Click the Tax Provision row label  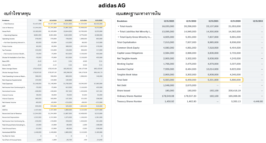coord(7,50)
